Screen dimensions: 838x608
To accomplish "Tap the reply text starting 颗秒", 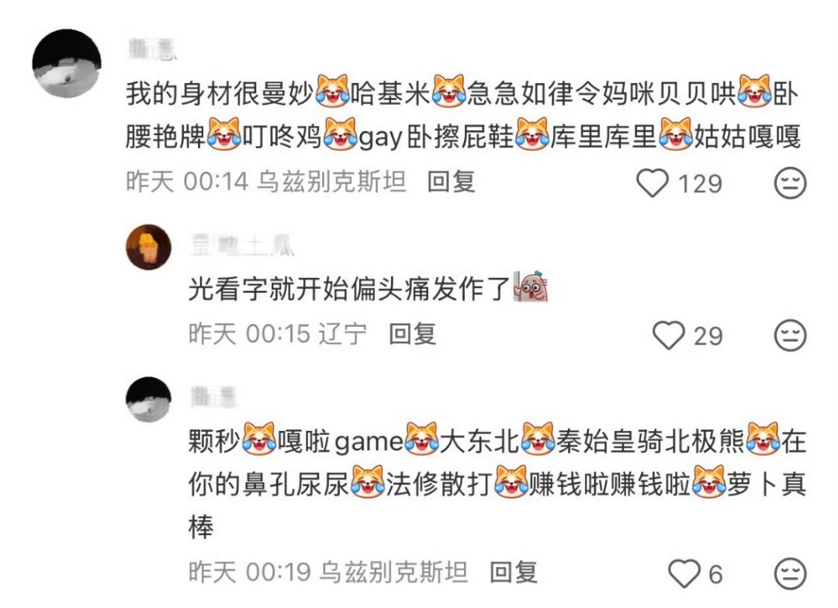I will tap(497, 485).
